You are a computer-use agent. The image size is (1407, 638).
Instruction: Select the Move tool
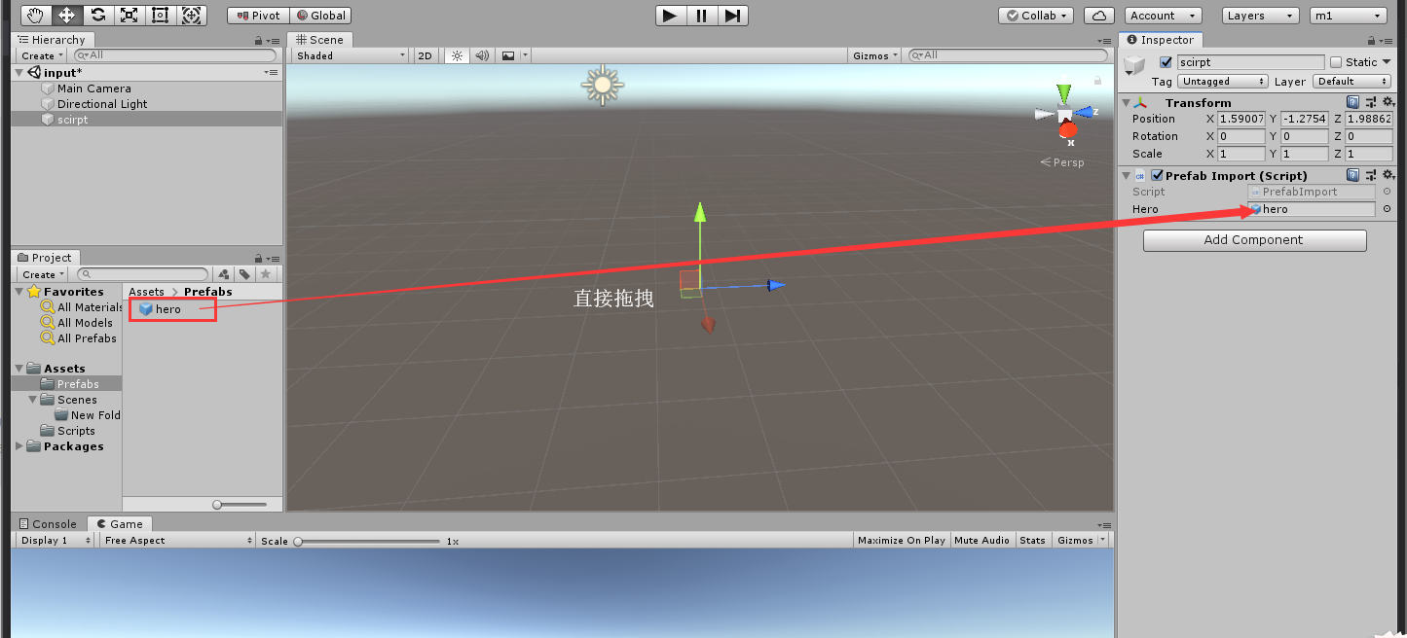coord(66,15)
